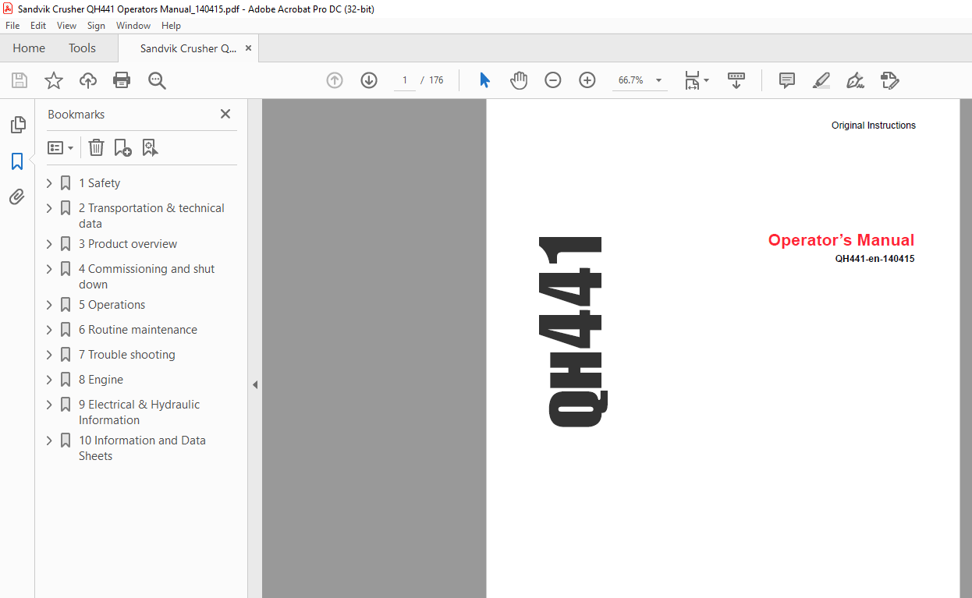Open the Help menu
This screenshot has height=598, width=972.
pyautogui.click(x=171, y=26)
